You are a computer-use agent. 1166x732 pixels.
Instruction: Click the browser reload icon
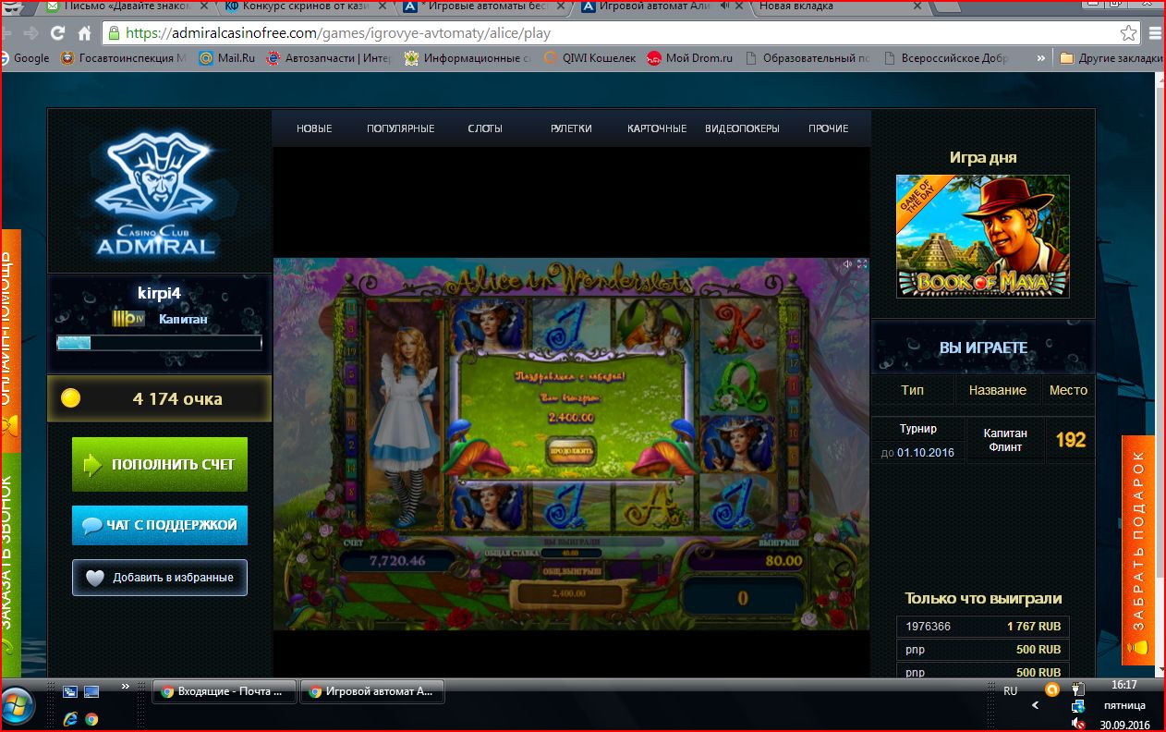[x=57, y=33]
